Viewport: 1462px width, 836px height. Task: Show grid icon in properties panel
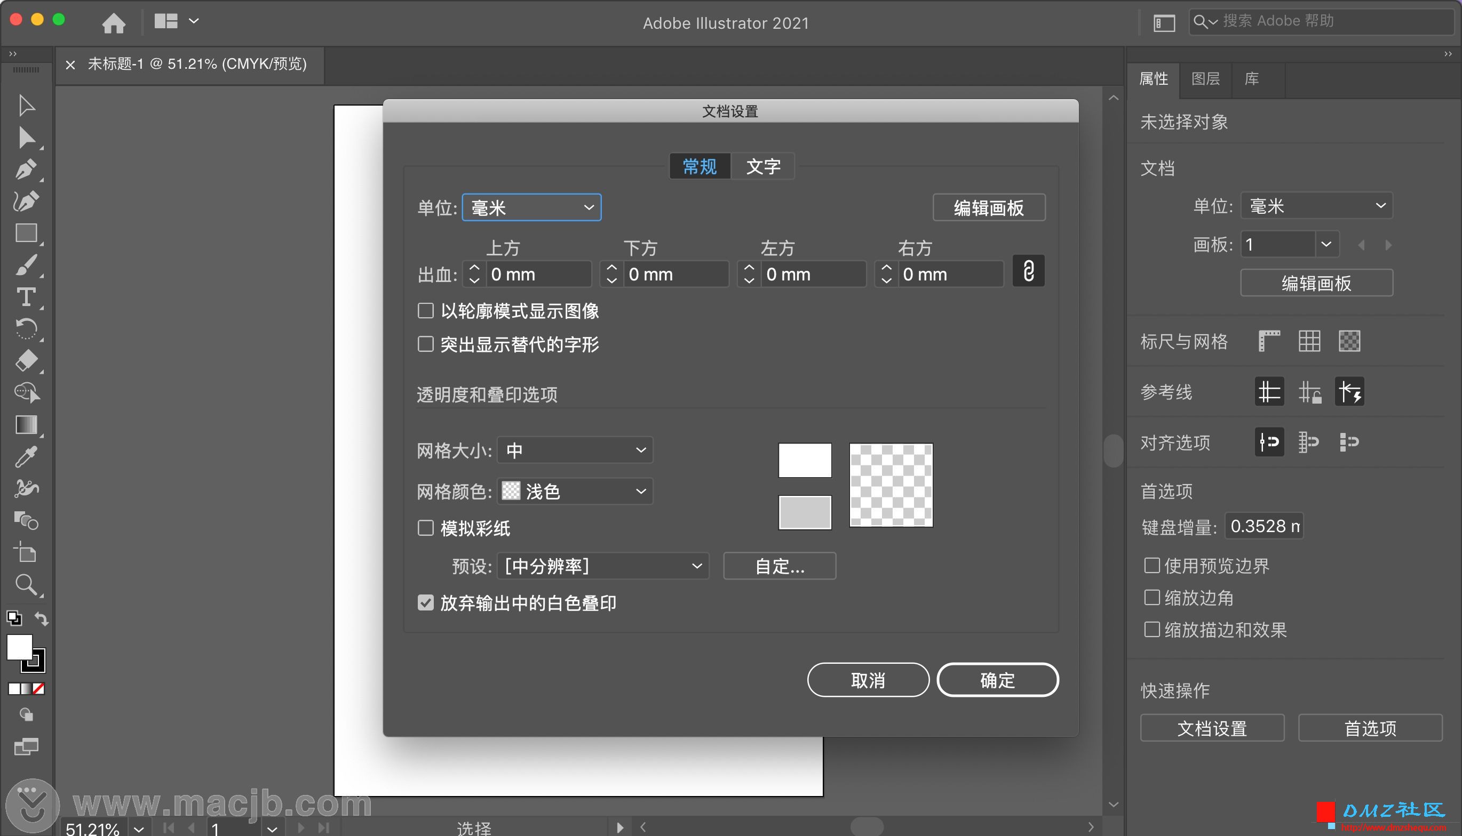[x=1309, y=341]
